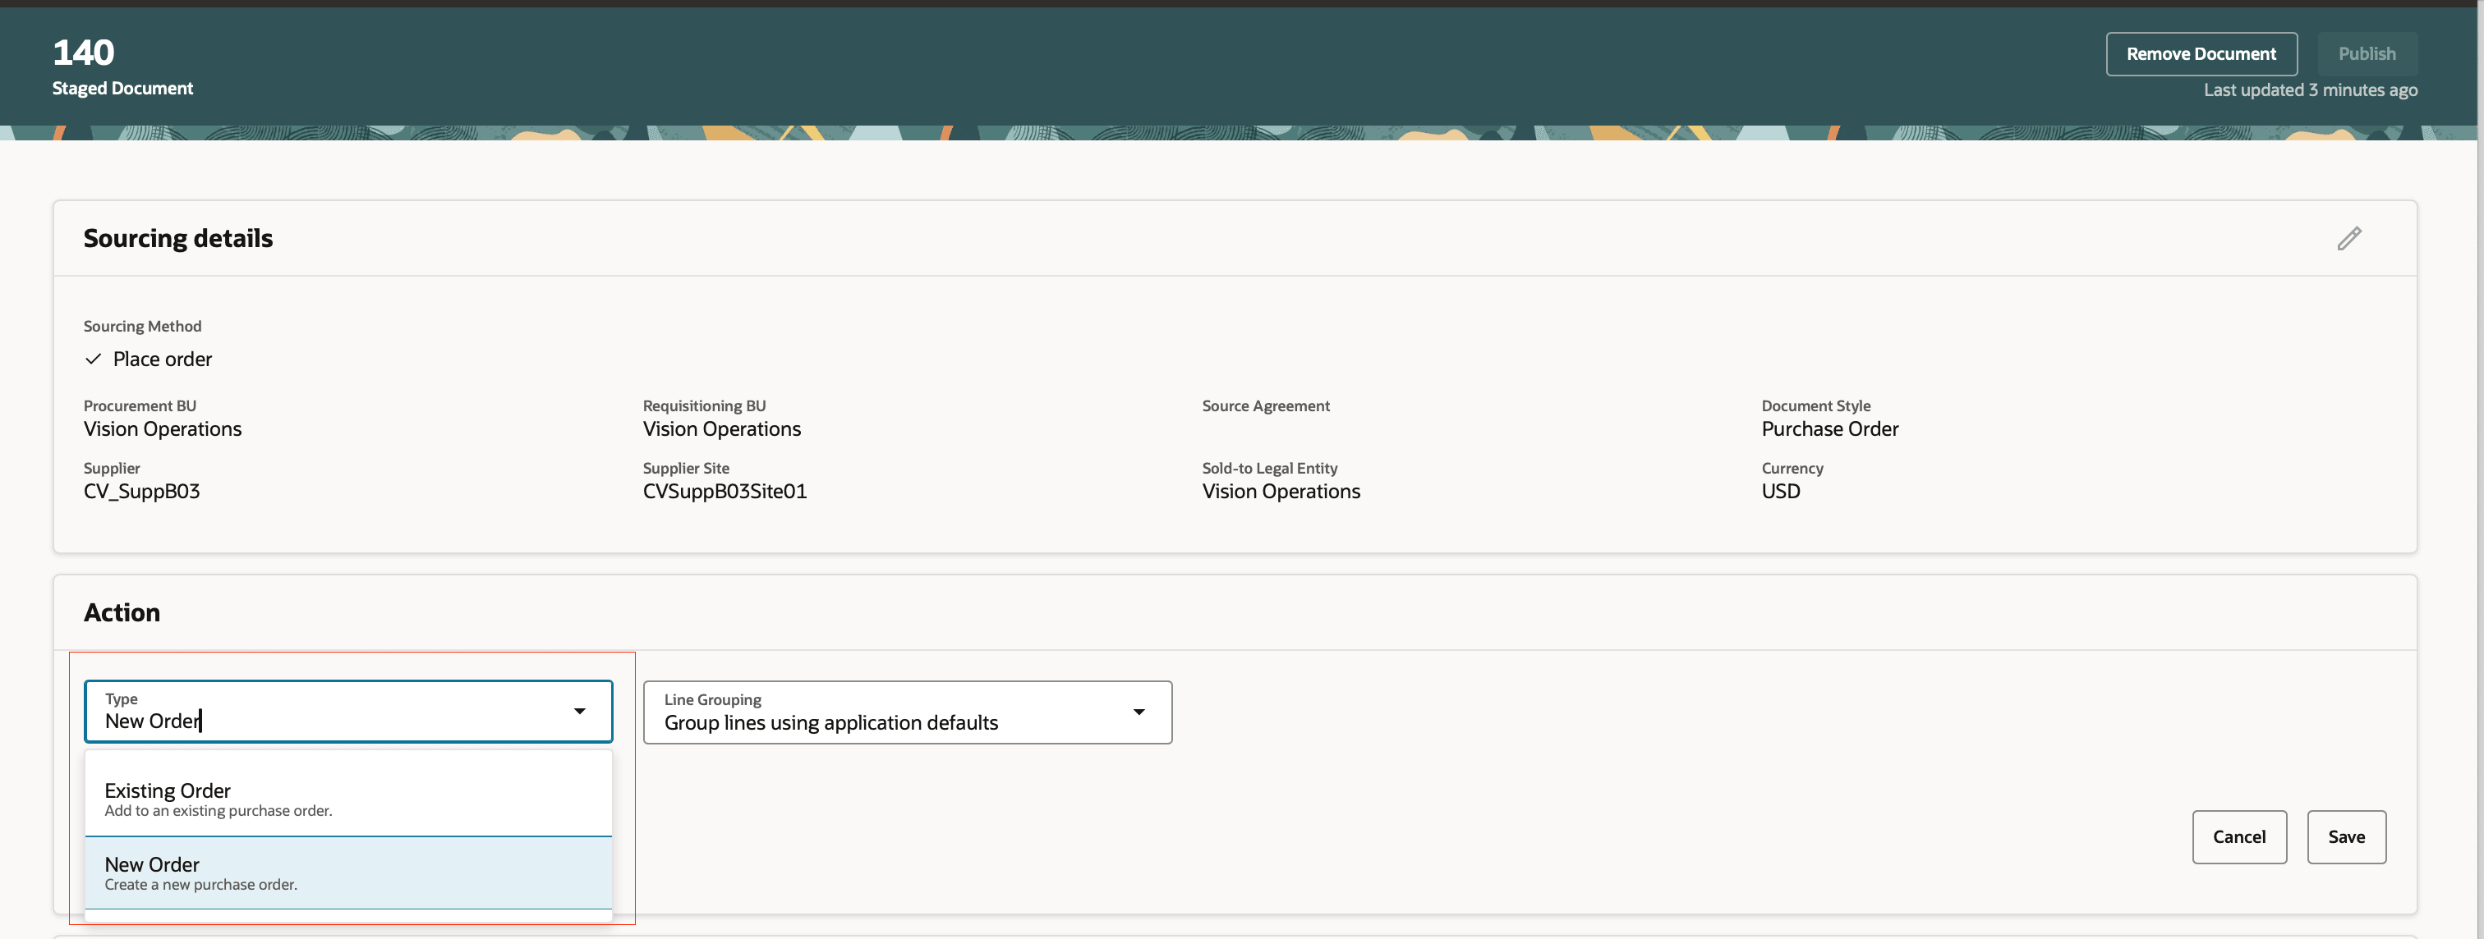Click the Place order checkmark icon
Viewport: 2484px width, 939px height.
(93, 358)
